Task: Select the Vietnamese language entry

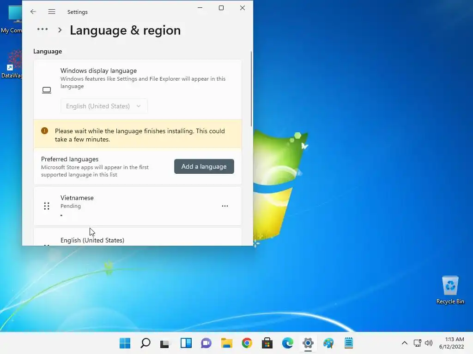Action: coord(138,206)
